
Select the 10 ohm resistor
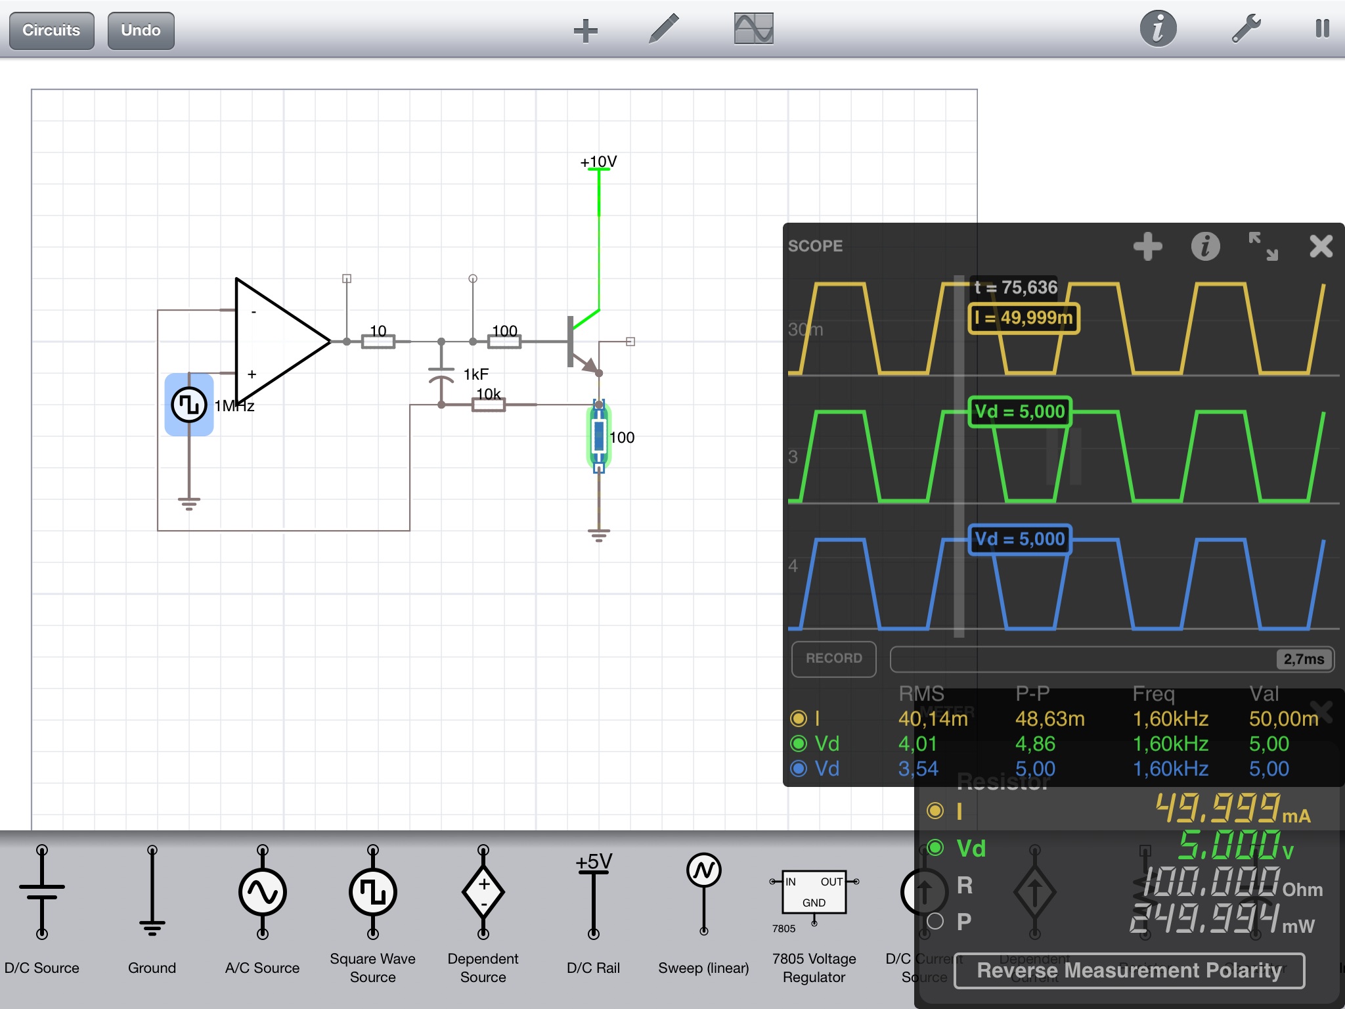(378, 341)
